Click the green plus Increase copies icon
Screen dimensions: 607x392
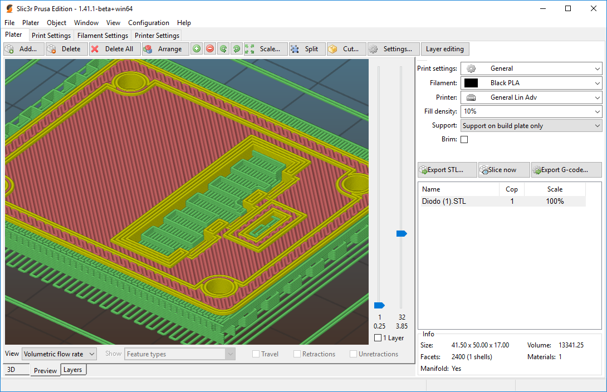(x=197, y=49)
